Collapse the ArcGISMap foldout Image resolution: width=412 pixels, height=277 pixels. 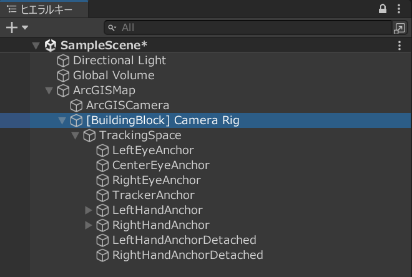click(49, 90)
